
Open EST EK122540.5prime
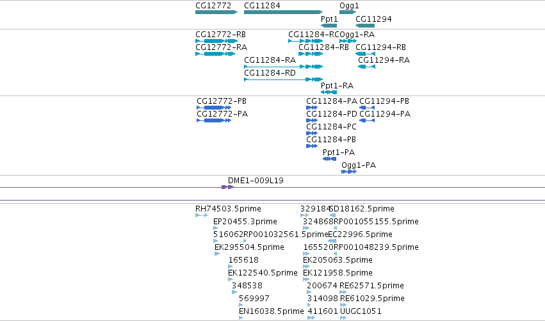(x=263, y=274)
